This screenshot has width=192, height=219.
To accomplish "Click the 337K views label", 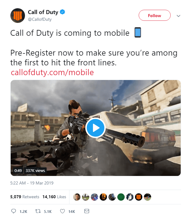I will pyautogui.click(x=35, y=170).
